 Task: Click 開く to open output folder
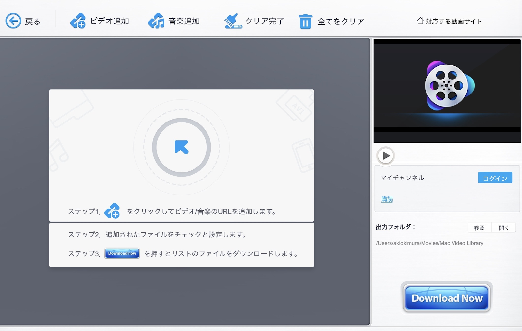pos(504,228)
